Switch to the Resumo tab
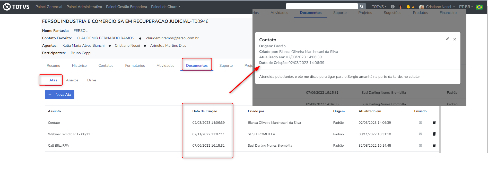This screenshot has height=171, width=488. click(54, 65)
